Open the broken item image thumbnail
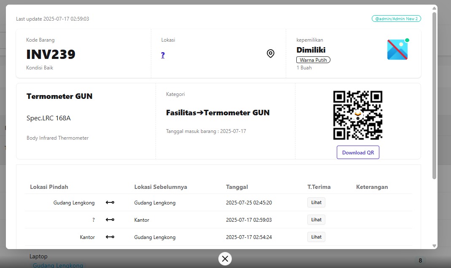Screen dimensions: 451x268 (398, 49)
